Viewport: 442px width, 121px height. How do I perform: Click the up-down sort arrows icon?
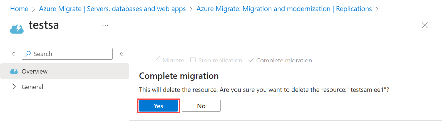point(14,54)
